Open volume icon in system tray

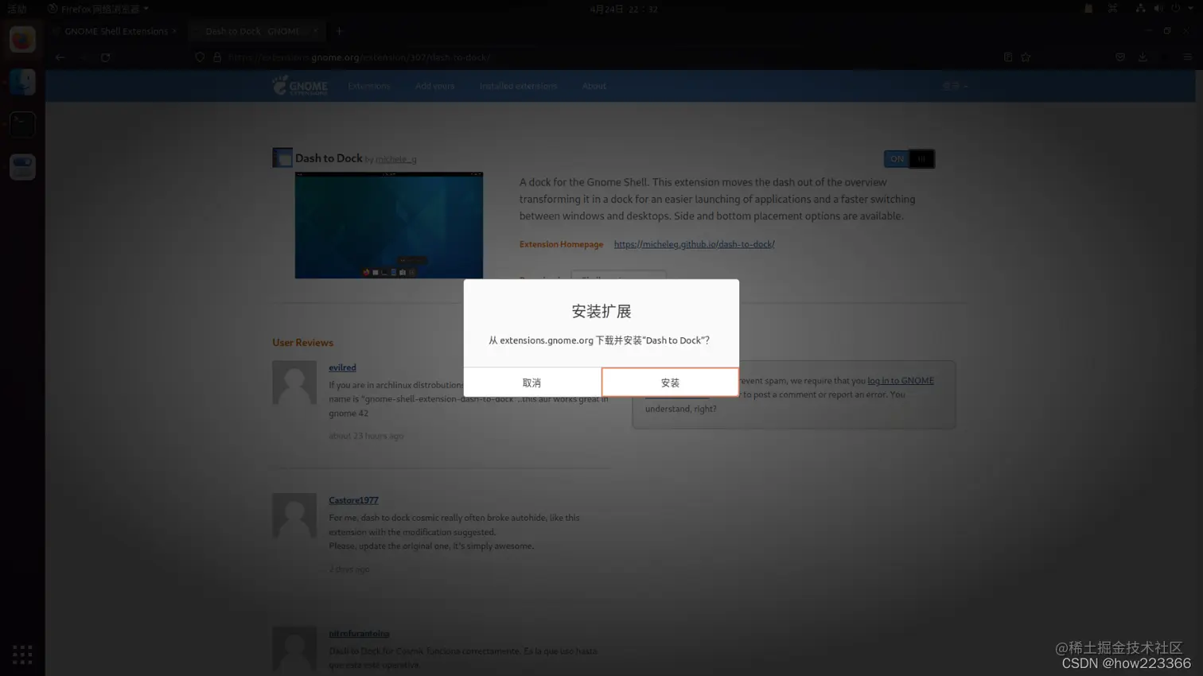point(1158,9)
